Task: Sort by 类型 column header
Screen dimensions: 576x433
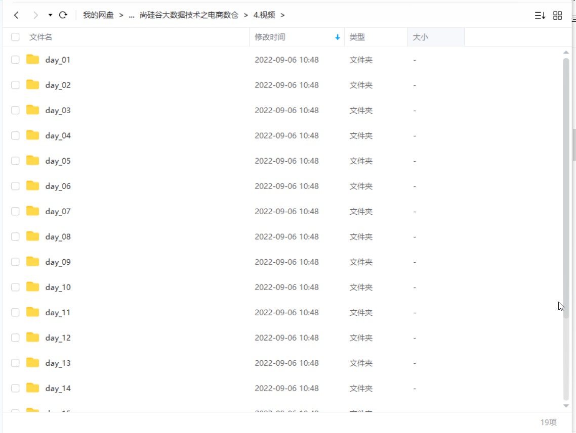Action: 357,37
